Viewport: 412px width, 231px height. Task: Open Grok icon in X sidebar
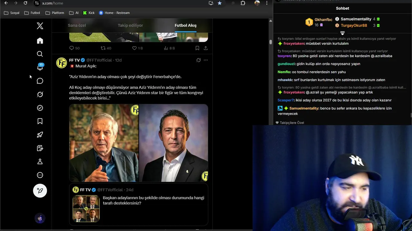(x=40, y=94)
